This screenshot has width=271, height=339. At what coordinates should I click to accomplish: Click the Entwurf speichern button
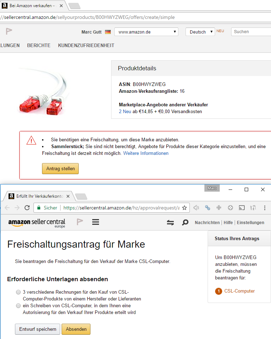click(x=37, y=329)
